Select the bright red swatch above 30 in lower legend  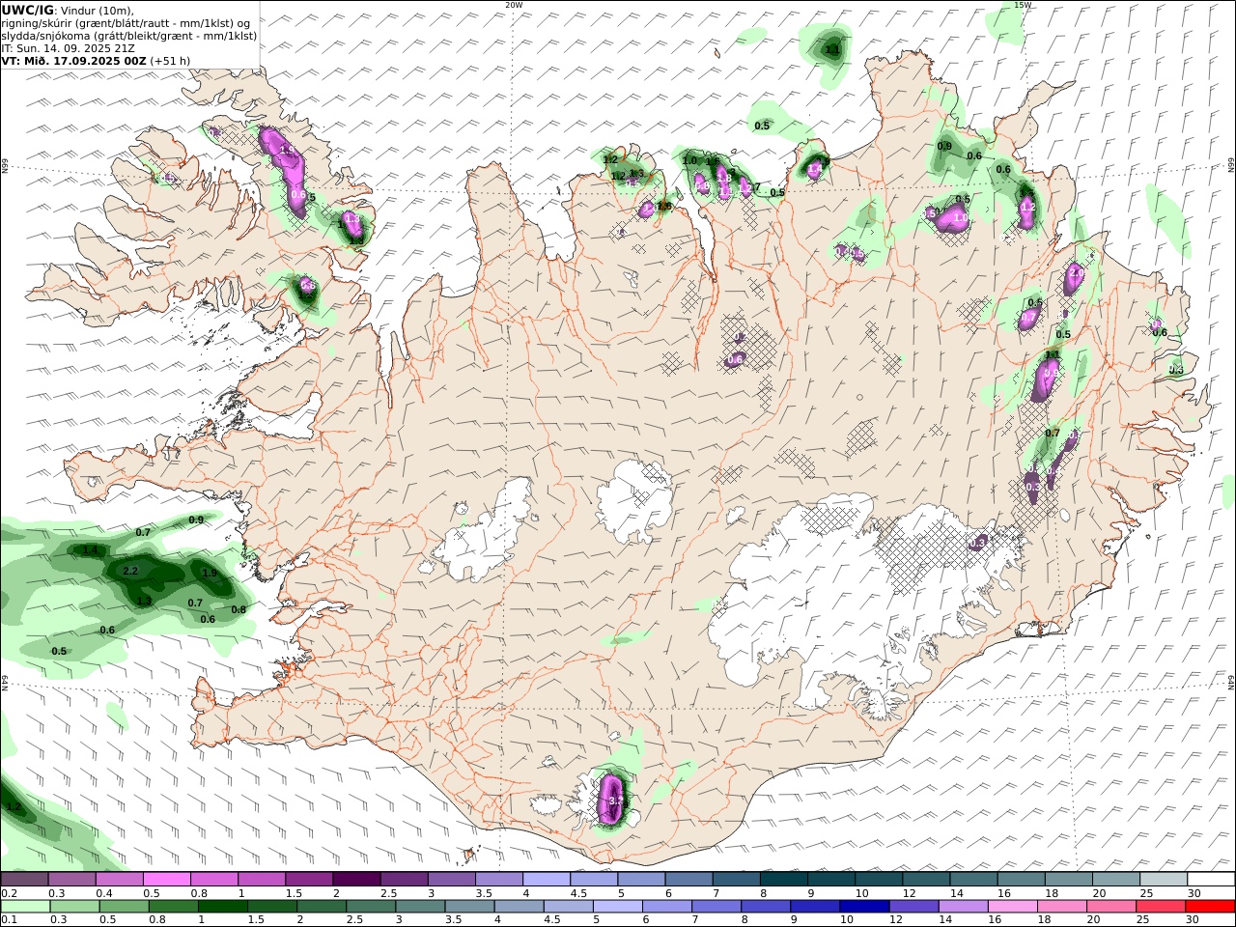tap(1210, 907)
